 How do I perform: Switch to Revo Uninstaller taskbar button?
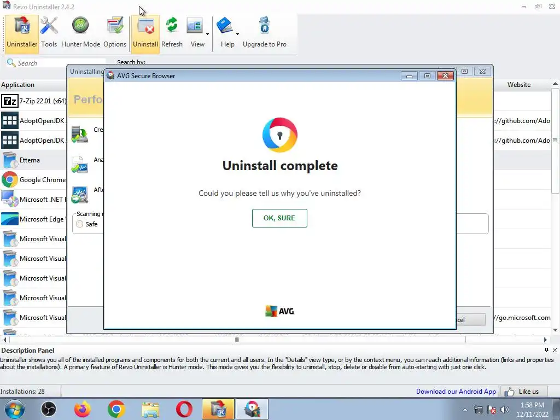click(x=218, y=409)
